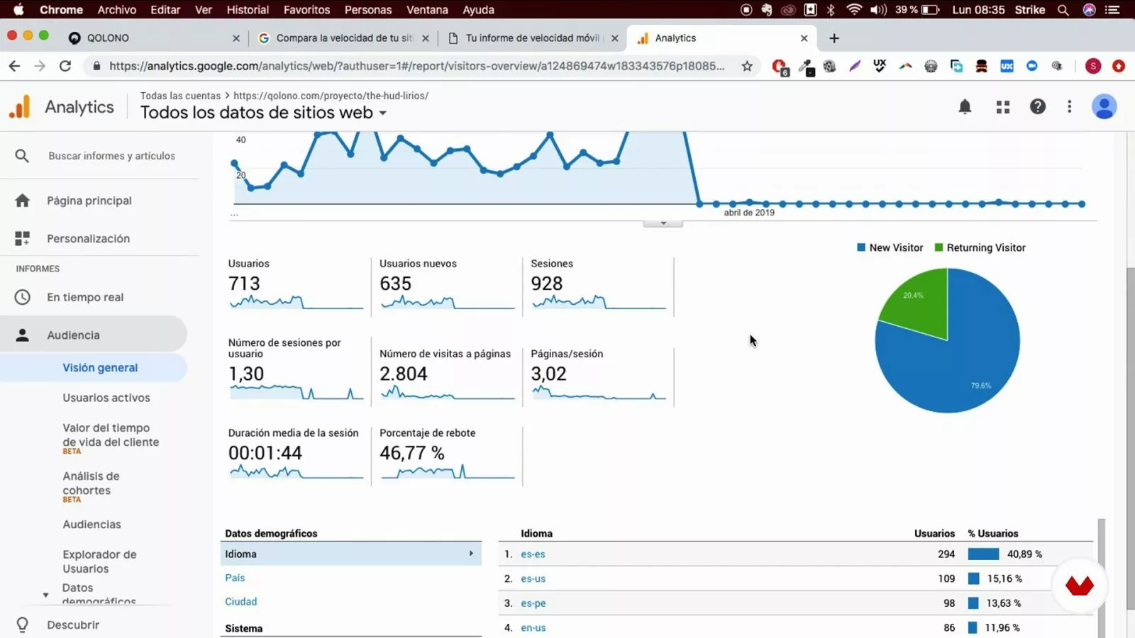Click the Página principal home icon

[x=23, y=201]
